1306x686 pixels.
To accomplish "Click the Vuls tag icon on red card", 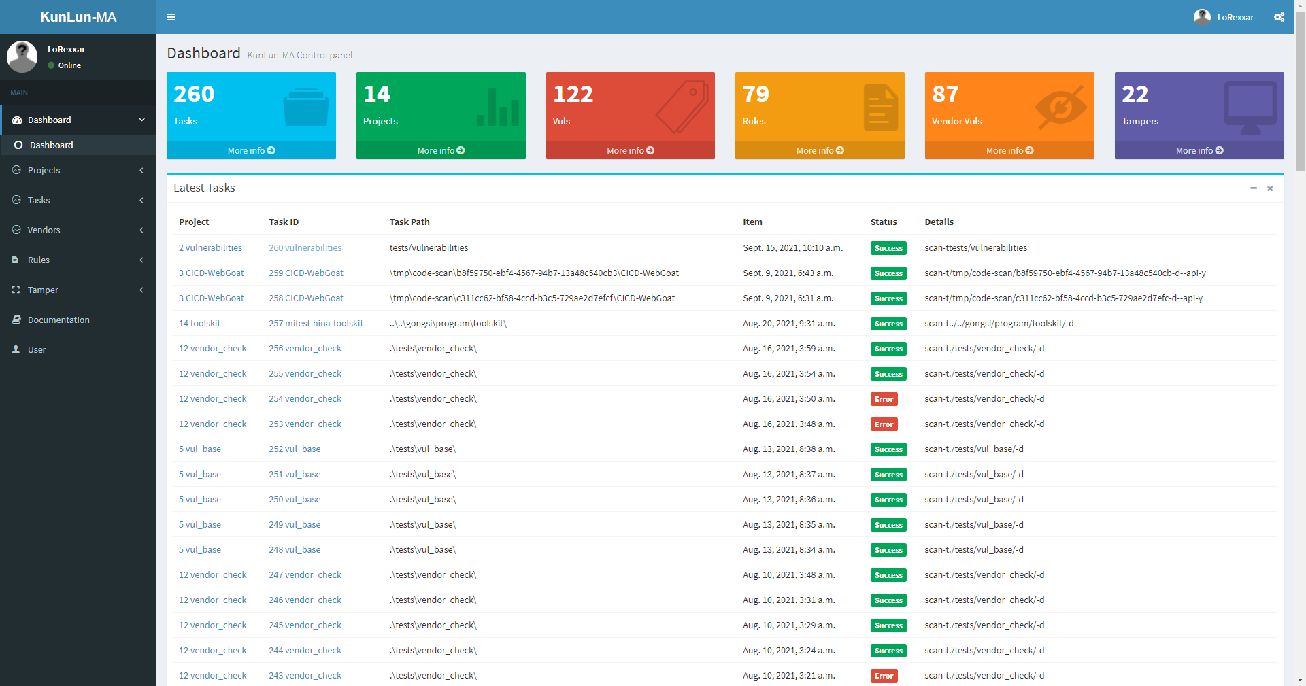I will 682,107.
